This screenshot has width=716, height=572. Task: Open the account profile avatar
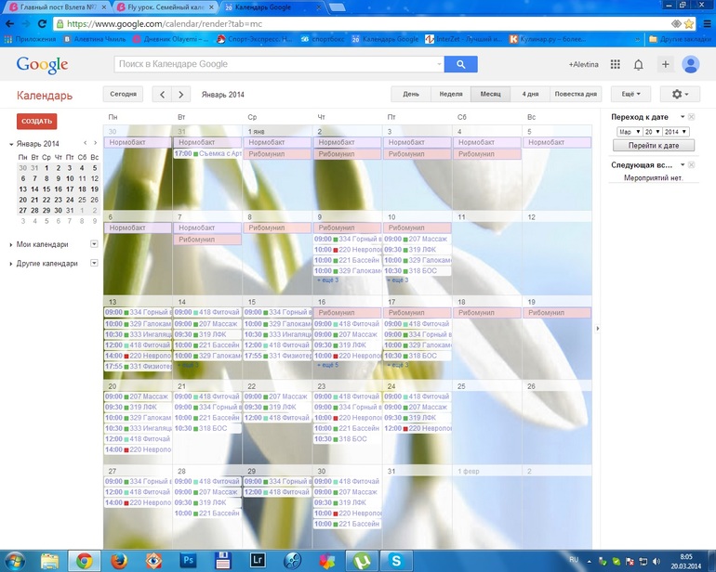(691, 64)
